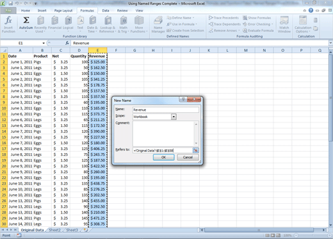The image size is (333, 239).
Task: Click the insert new worksheet tab icon
Action: (x=86, y=230)
